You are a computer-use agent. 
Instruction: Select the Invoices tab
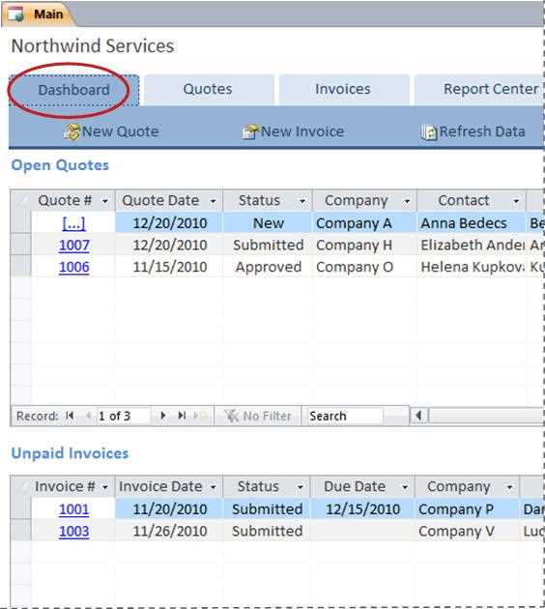pyautogui.click(x=343, y=89)
